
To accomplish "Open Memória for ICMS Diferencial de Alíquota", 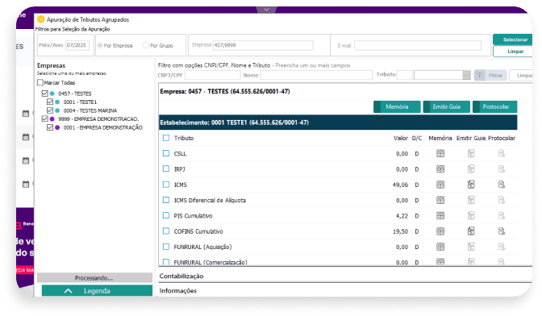I will (x=440, y=200).
